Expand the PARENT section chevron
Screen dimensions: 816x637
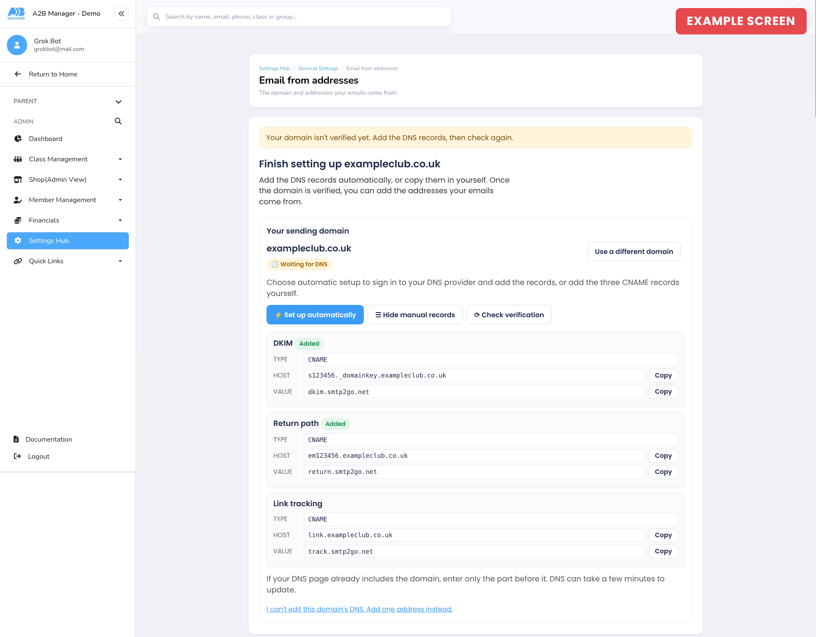coord(119,101)
